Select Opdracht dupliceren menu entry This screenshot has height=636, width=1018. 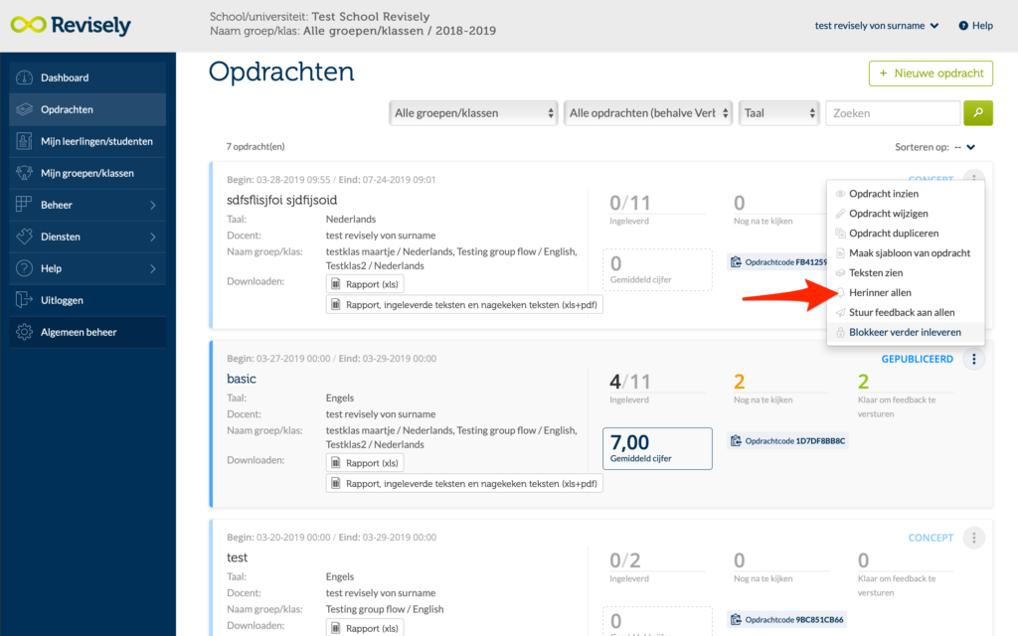tap(906, 233)
